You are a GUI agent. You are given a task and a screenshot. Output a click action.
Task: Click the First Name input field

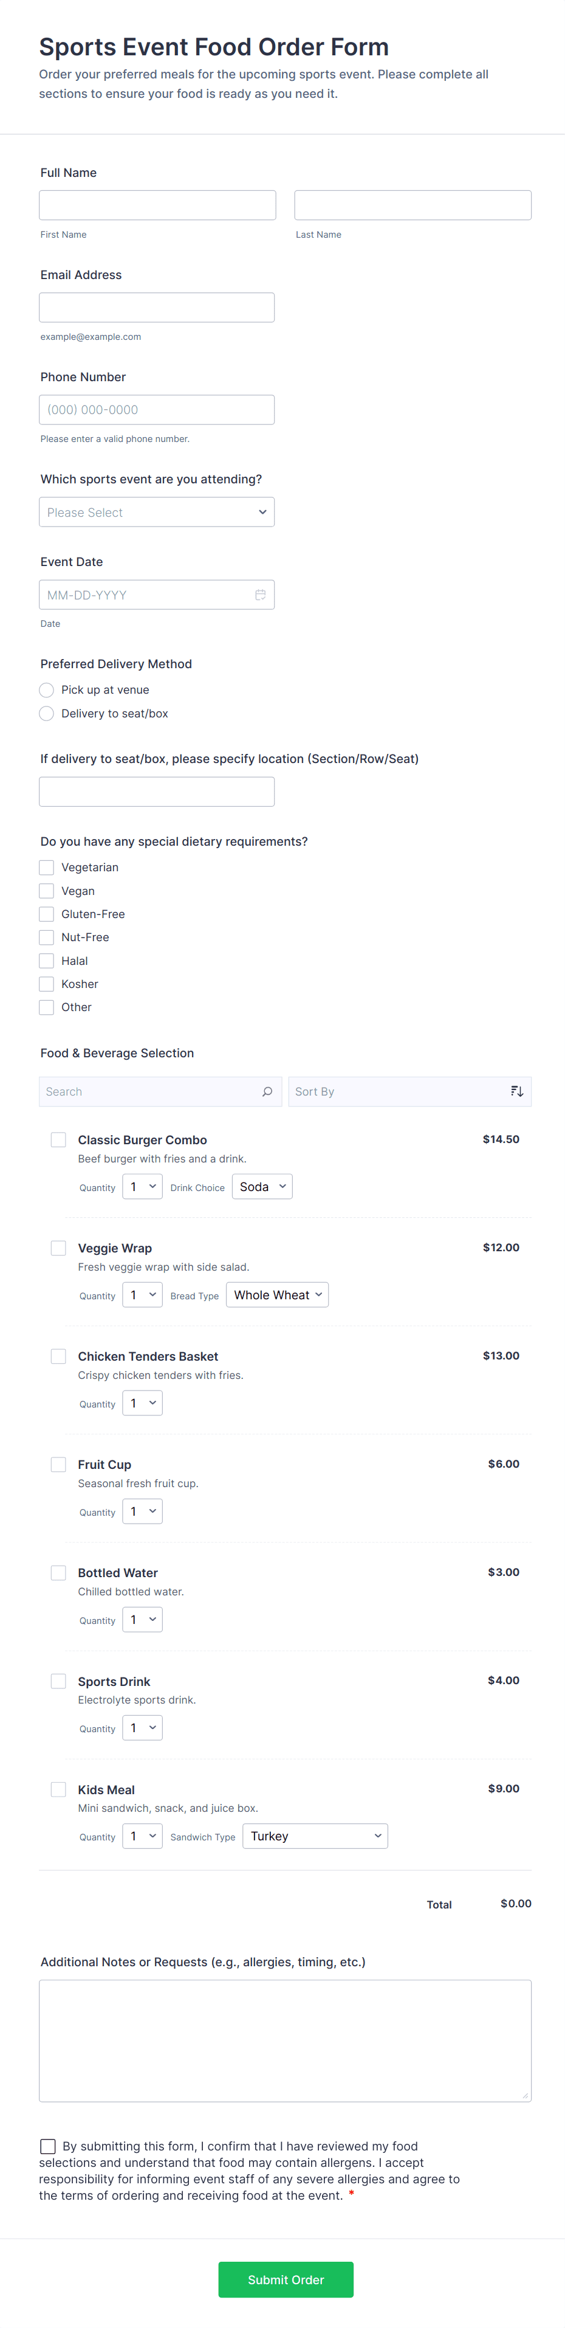157,205
